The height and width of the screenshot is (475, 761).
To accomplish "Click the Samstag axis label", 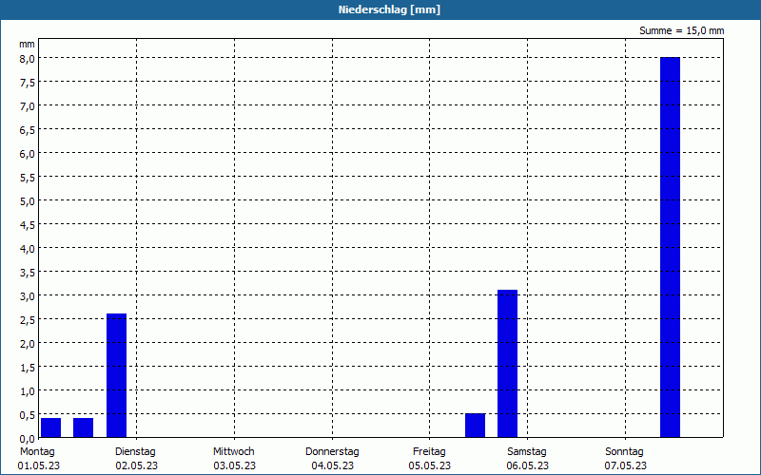I will pos(527,451).
